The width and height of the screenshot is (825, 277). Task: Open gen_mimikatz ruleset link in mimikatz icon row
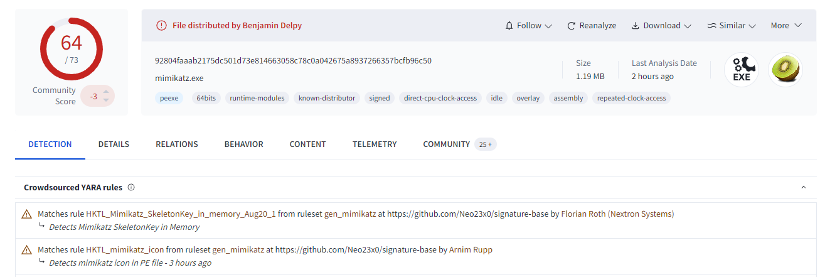click(x=238, y=250)
